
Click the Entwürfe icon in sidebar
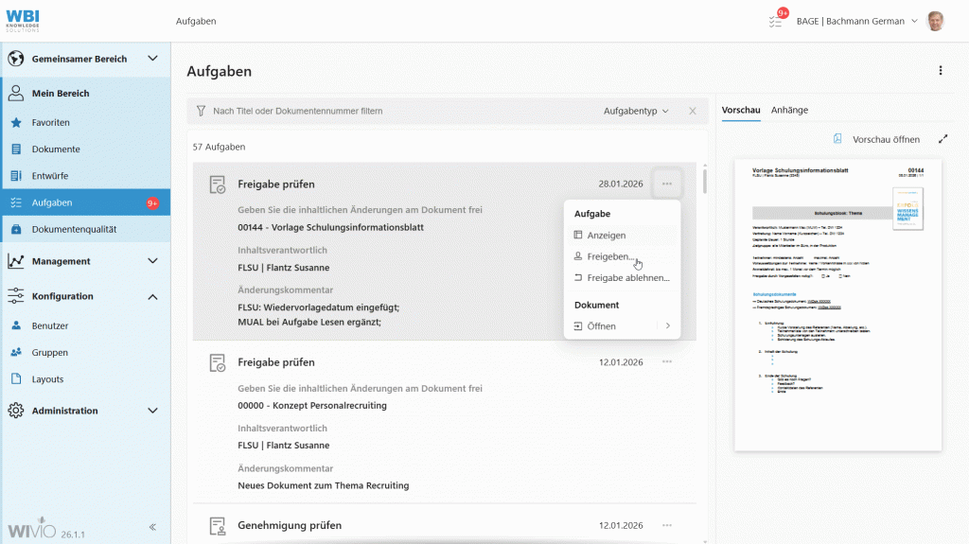pyautogui.click(x=16, y=176)
